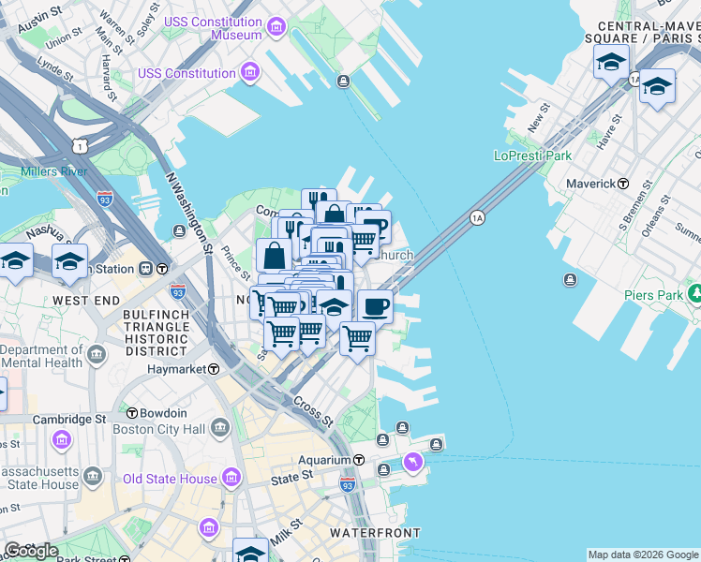Select the shopping bag pin below the restaurant pin

[x=335, y=214]
